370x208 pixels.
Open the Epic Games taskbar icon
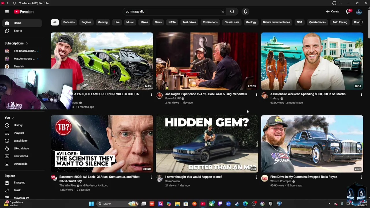click(271, 204)
